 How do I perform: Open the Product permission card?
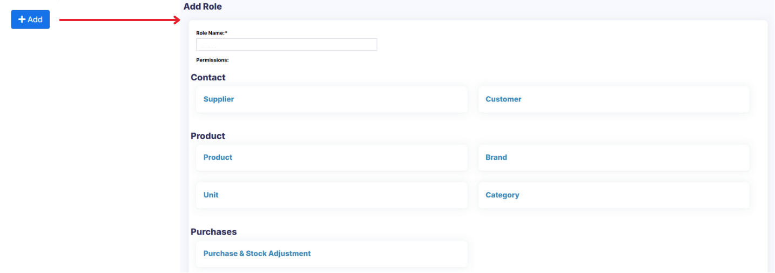[x=218, y=158]
